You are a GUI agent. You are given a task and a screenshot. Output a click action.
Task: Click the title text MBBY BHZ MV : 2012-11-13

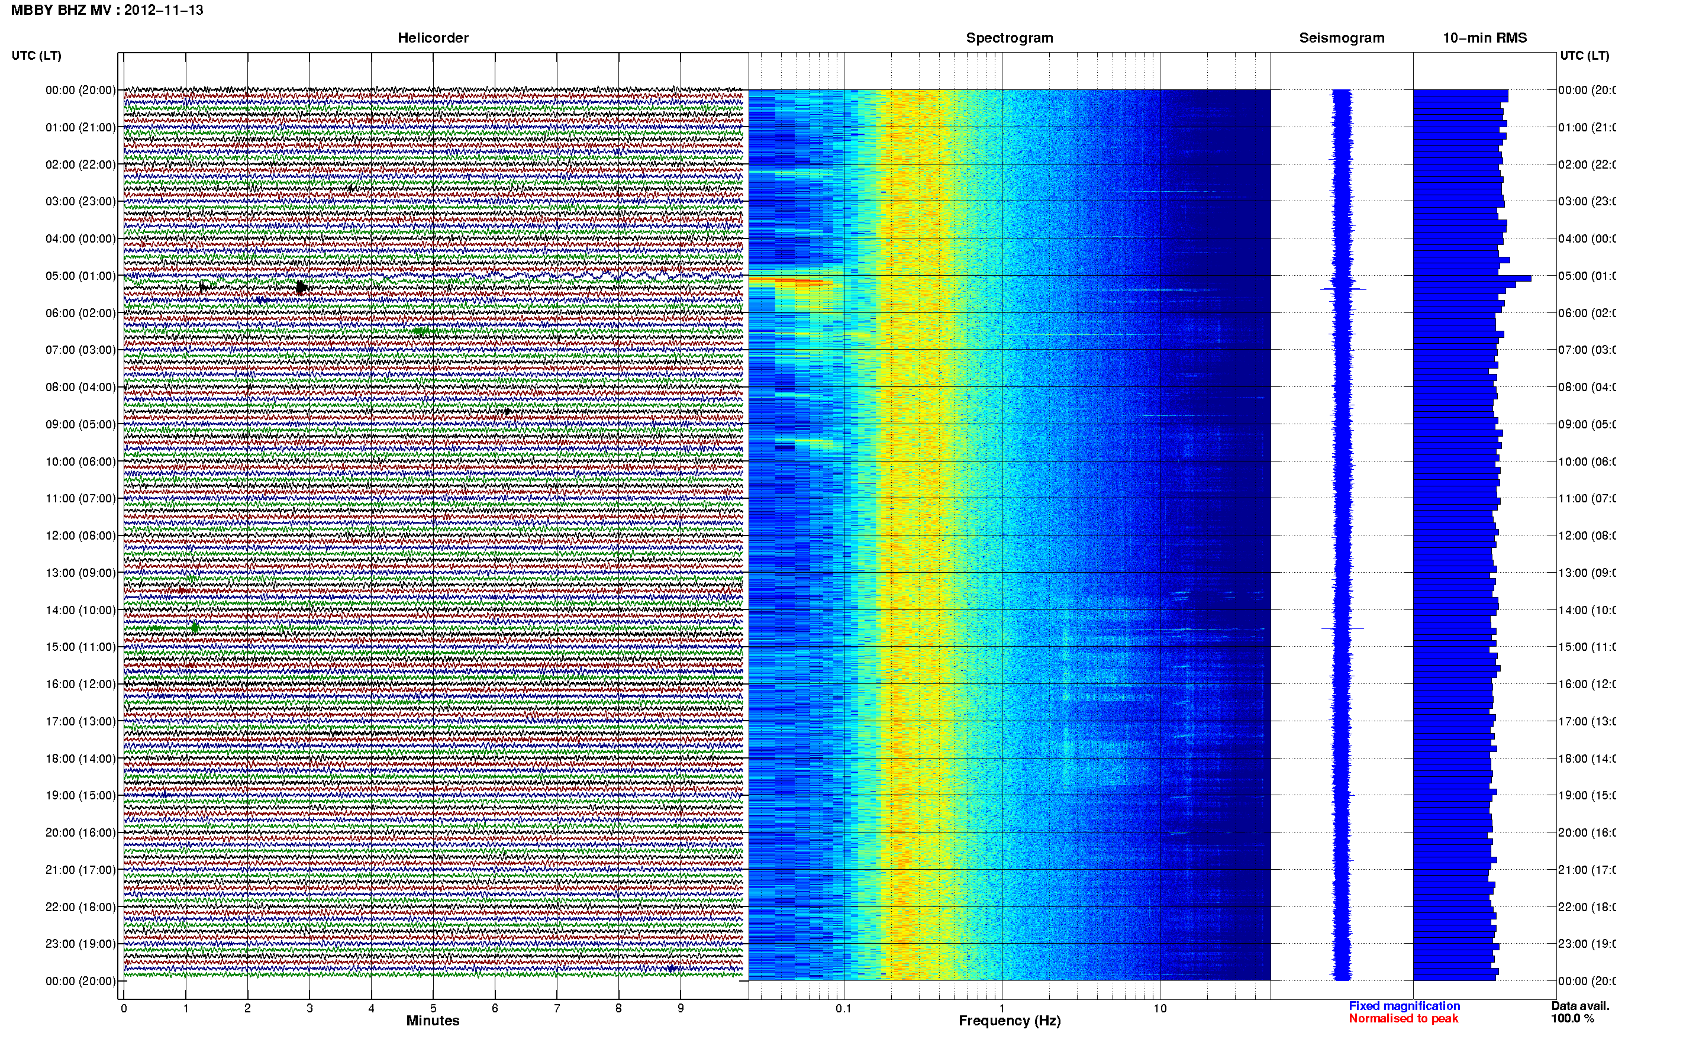point(107,11)
